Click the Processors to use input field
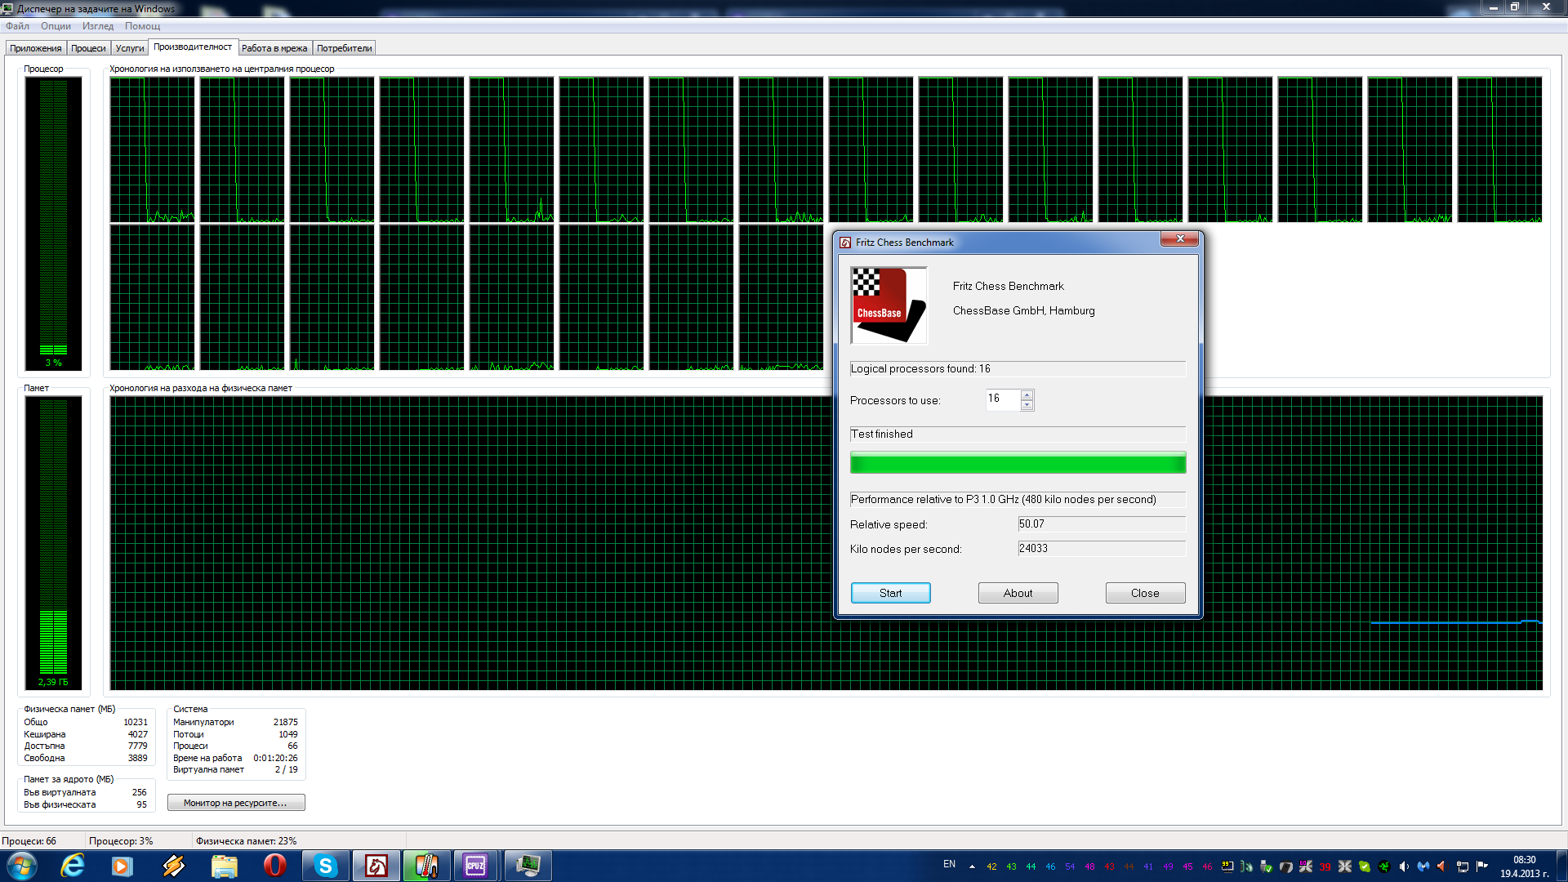Image resolution: width=1568 pixels, height=882 pixels. tap(1002, 399)
